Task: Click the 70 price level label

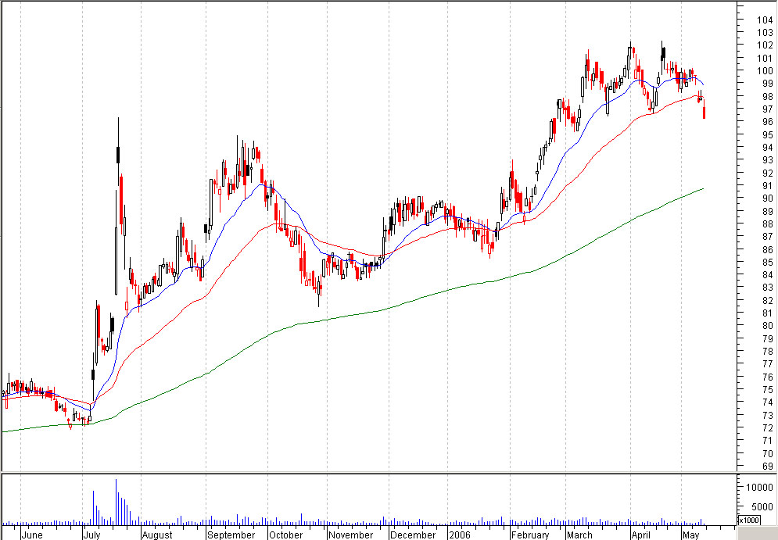Action: 768,453
